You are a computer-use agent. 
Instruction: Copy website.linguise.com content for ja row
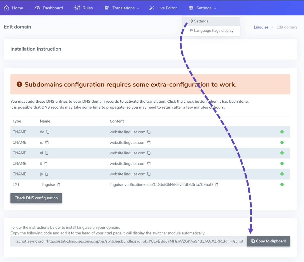[149, 174]
